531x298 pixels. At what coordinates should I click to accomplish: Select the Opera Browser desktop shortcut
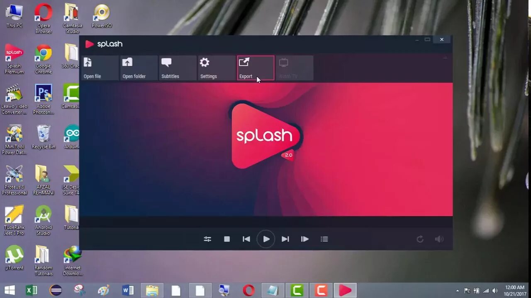click(x=43, y=19)
